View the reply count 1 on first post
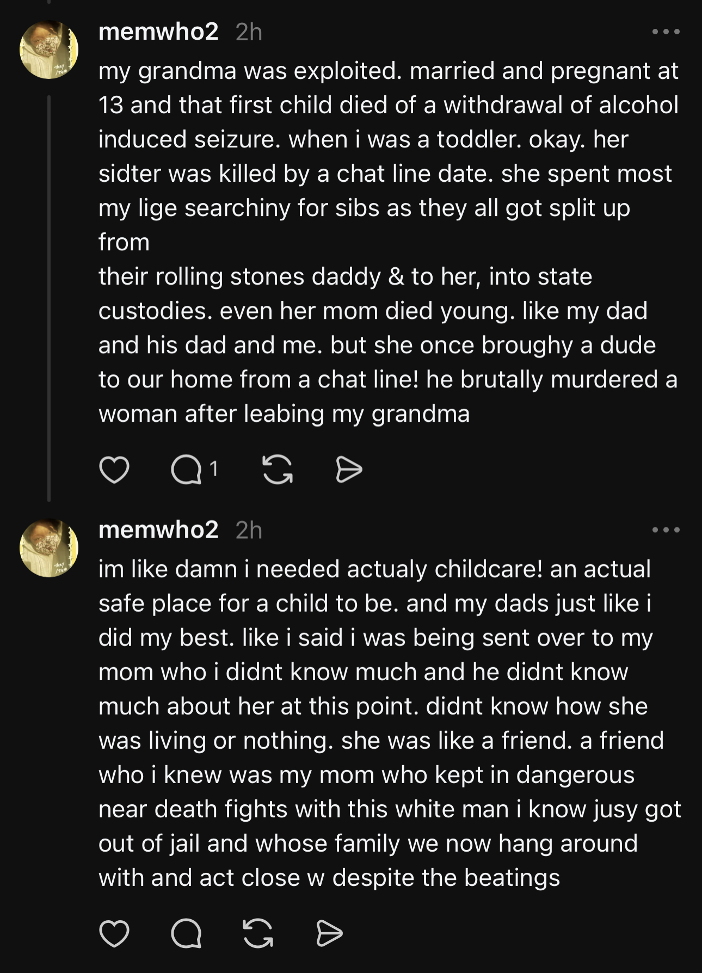702x973 pixels. click(214, 469)
